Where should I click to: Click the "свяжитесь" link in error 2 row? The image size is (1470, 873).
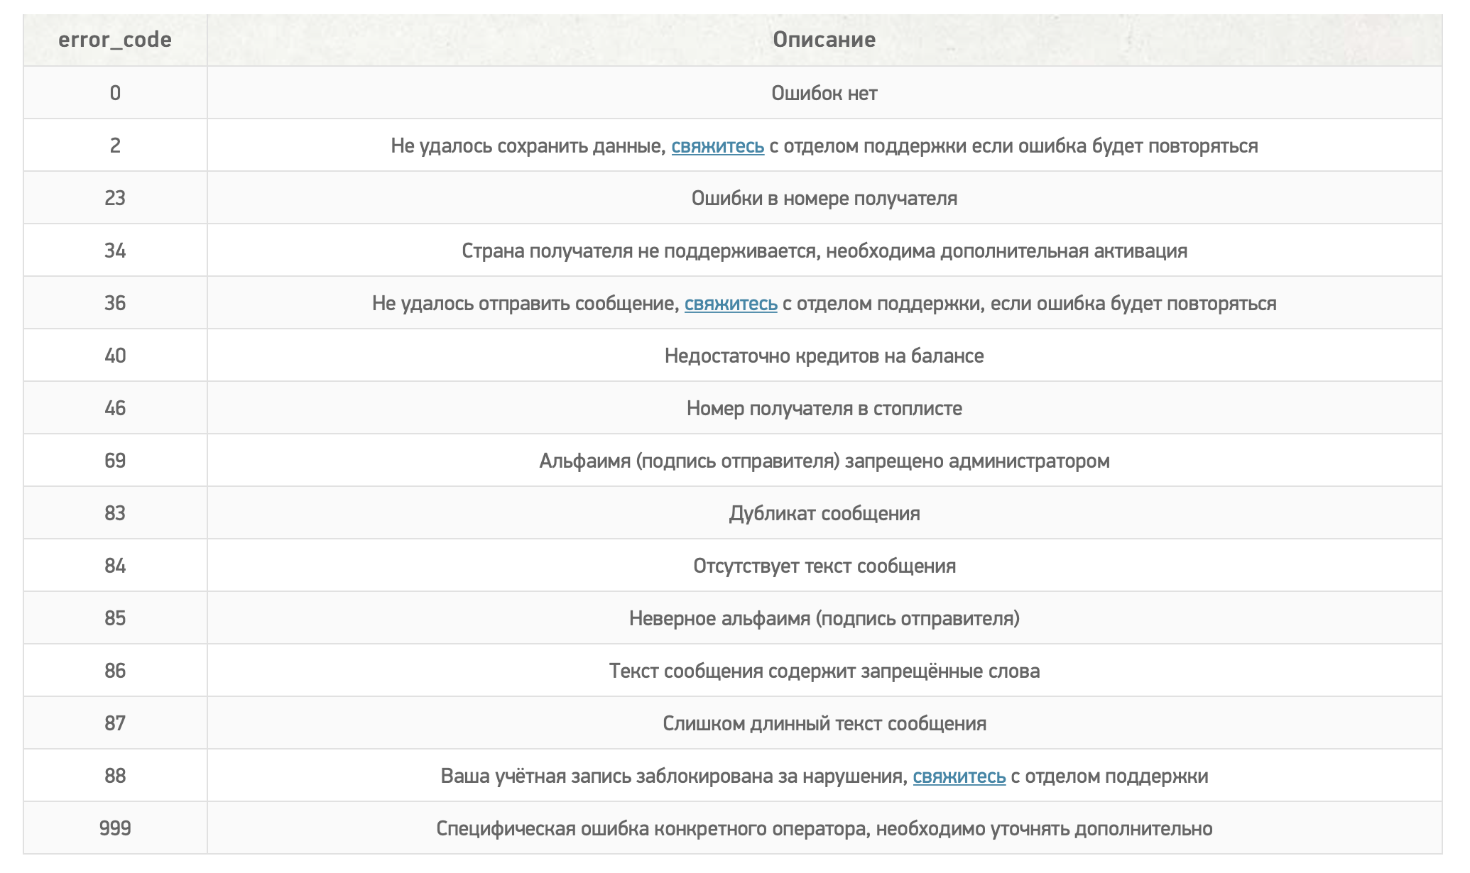click(717, 146)
